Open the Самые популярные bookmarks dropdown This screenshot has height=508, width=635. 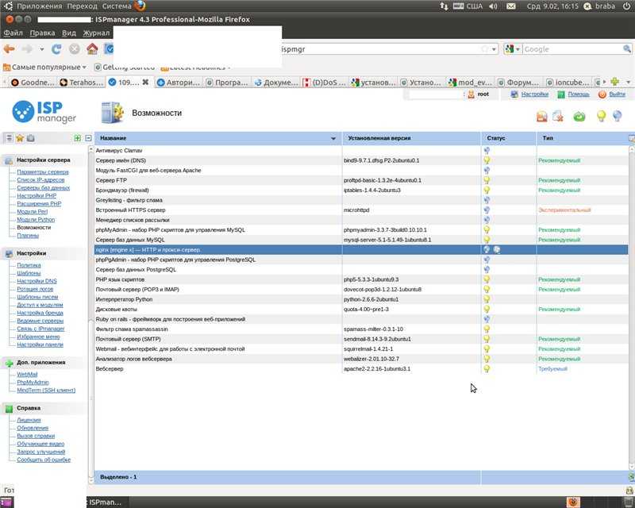click(x=44, y=67)
